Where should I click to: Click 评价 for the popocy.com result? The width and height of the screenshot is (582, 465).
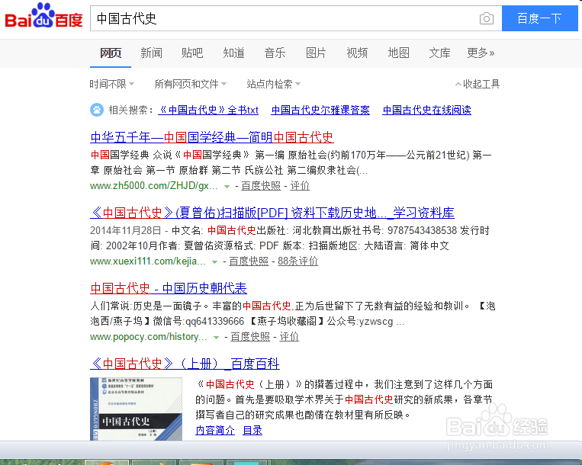(289, 337)
